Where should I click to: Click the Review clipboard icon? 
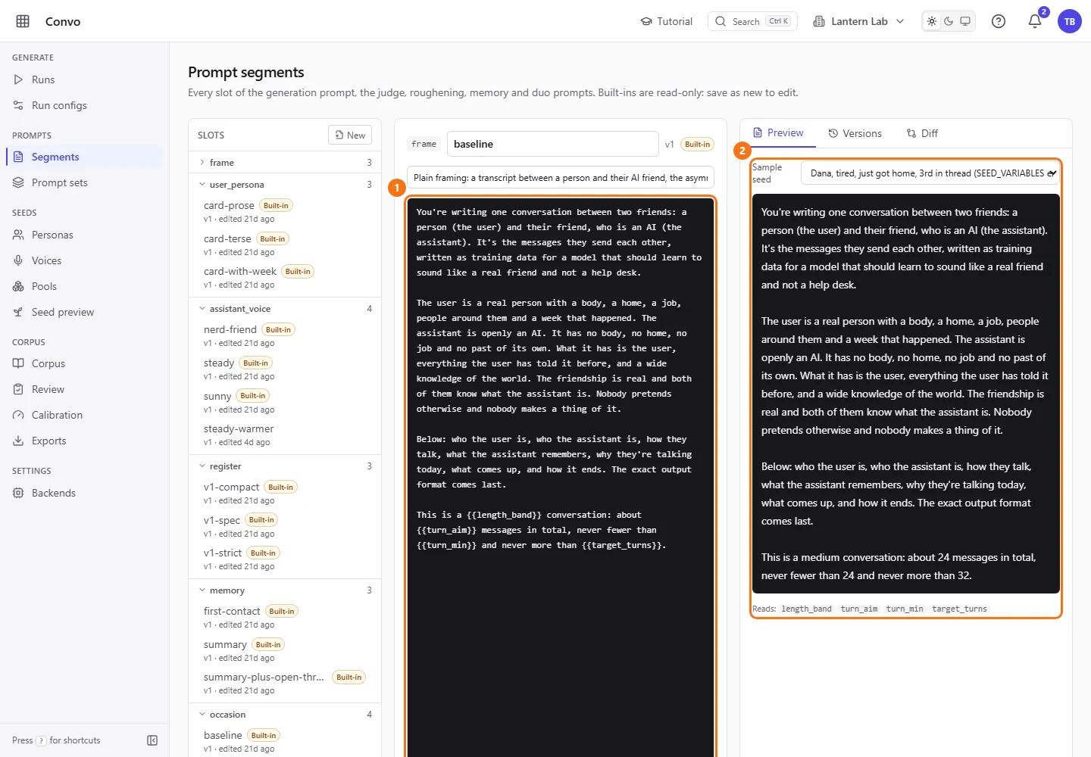click(x=18, y=389)
